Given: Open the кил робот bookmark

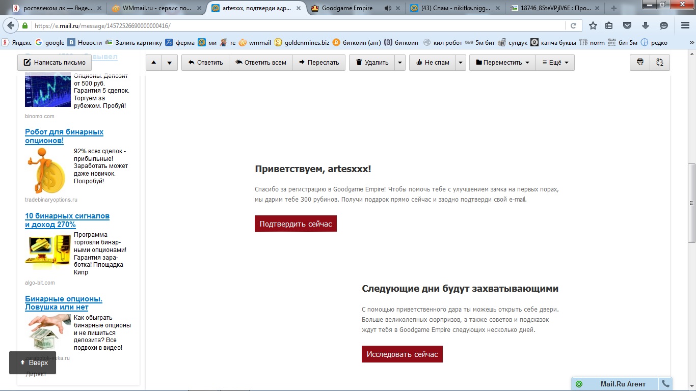Looking at the screenshot, I should (x=442, y=43).
